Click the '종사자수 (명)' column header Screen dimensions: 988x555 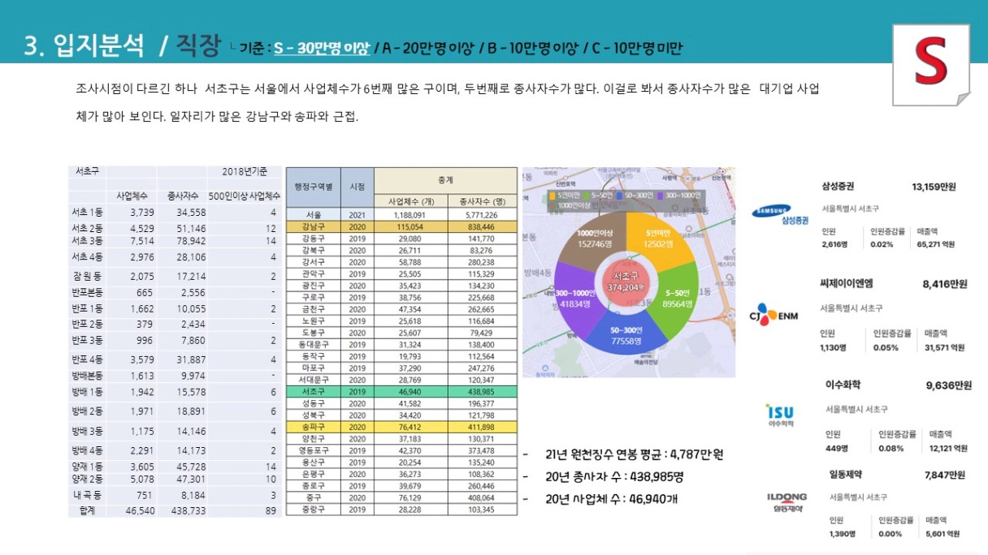click(482, 201)
